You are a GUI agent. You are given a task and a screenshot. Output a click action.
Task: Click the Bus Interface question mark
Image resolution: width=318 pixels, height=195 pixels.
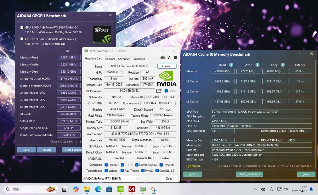175,103
